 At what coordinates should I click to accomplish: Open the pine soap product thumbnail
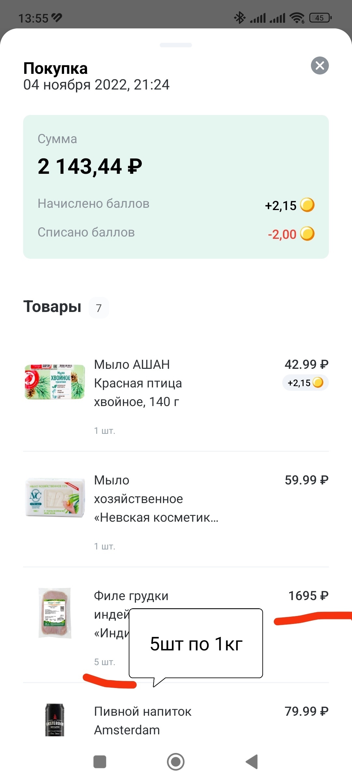click(55, 382)
